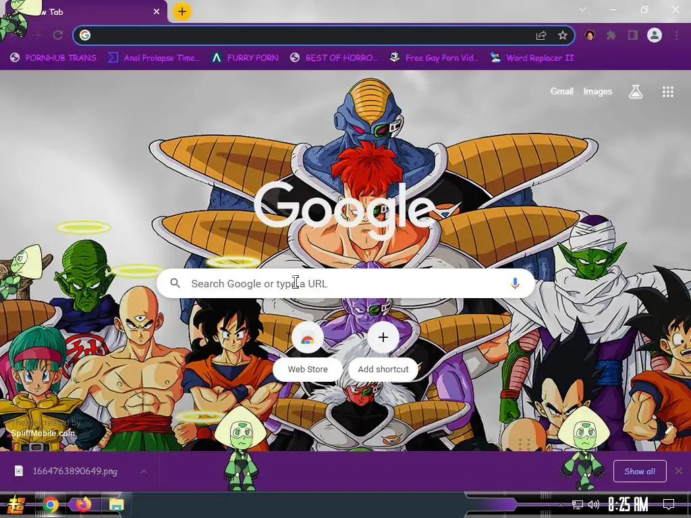Open Google Images link
Viewport: 691px width, 518px height.
point(598,91)
